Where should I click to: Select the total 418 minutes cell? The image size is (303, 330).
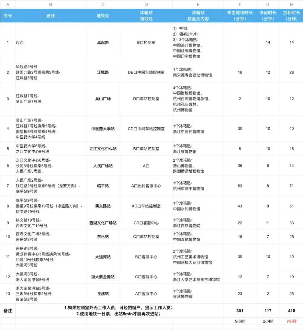click(x=291, y=311)
